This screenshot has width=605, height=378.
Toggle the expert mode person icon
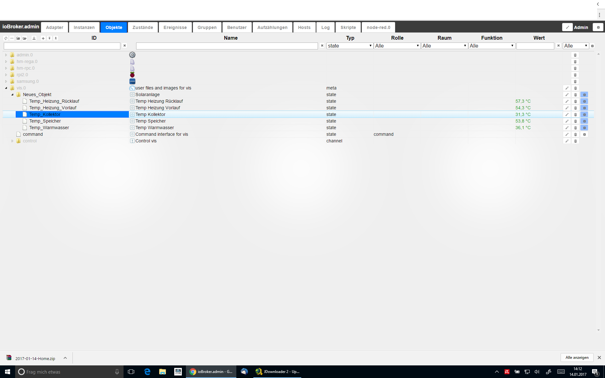coord(34,38)
